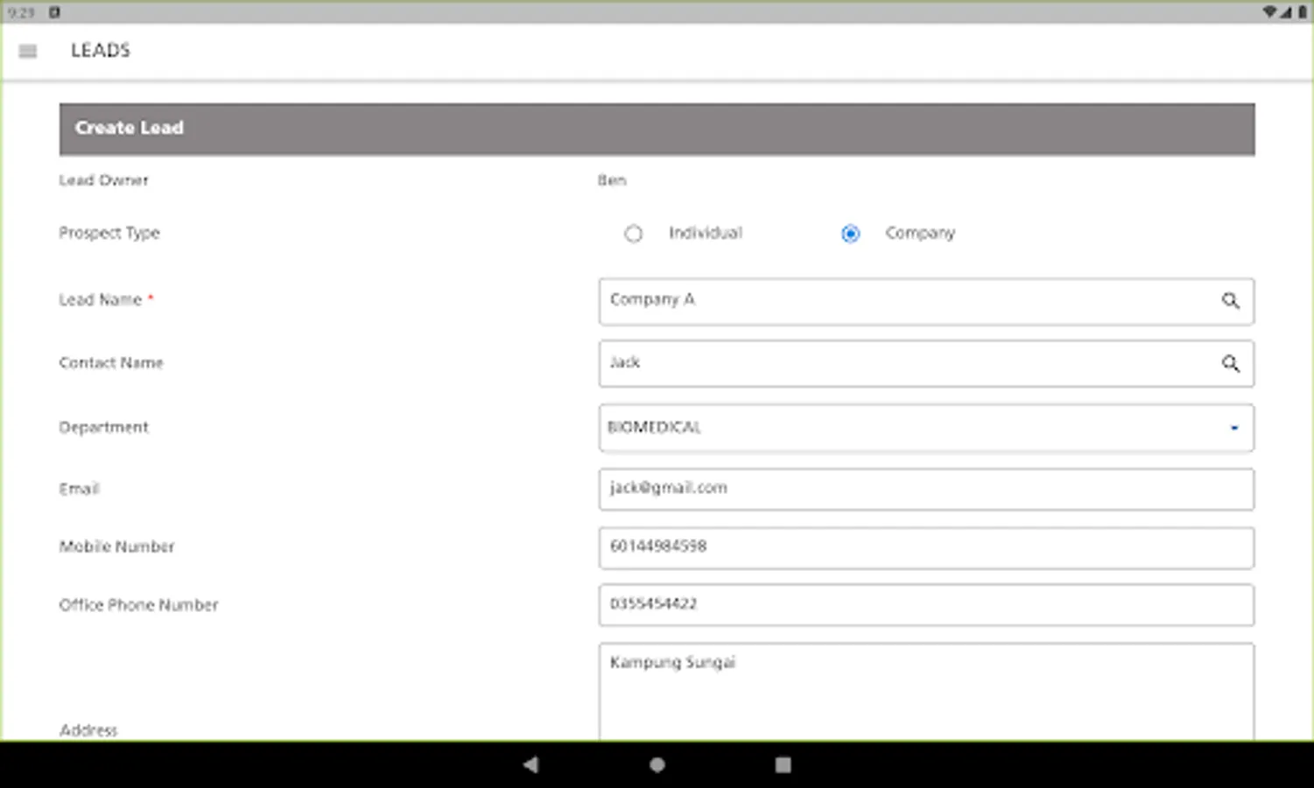The height and width of the screenshot is (788, 1314).
Task: Click the jack@gmail.com Email field
Action: pos(925,489)
